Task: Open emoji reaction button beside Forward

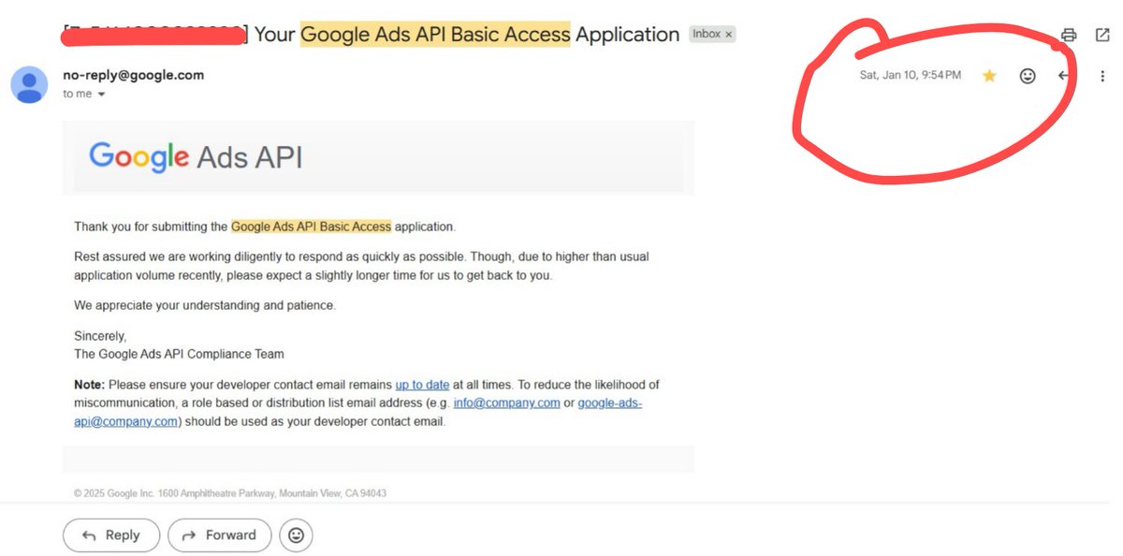Action: click(296, 535)
